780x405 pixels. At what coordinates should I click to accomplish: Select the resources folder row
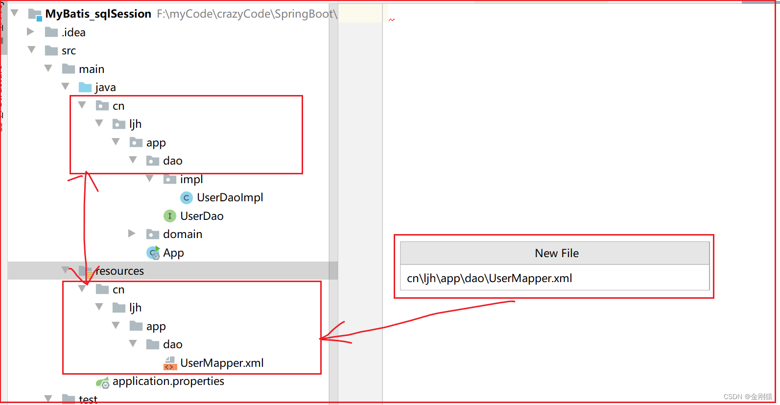(x=172, y=271)
